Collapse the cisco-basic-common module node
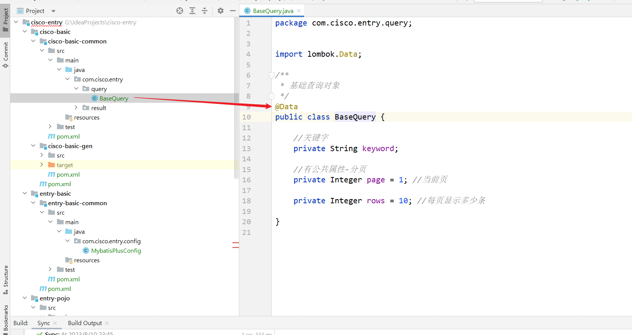Screen dimensions: 632x335 click(33, 41)
